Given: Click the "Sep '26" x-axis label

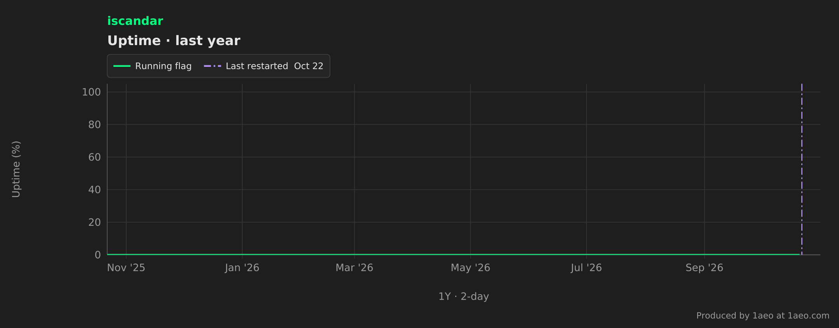Looking at the screenshot, I should tap(705, 268).
